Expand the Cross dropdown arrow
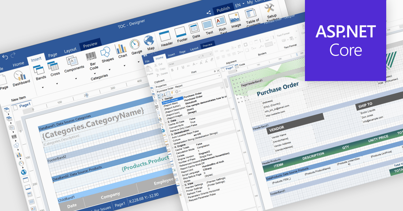This screenshot has height=211, width=403. point(56,84)
